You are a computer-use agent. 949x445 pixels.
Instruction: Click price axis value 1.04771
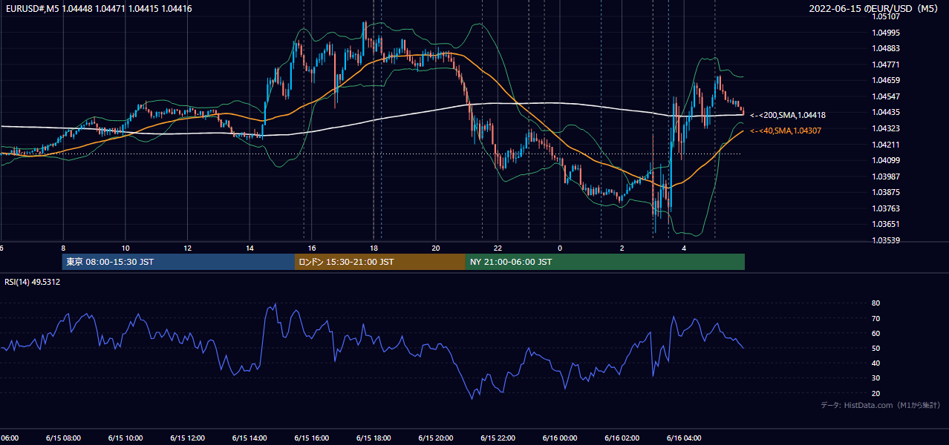[887, 65]
